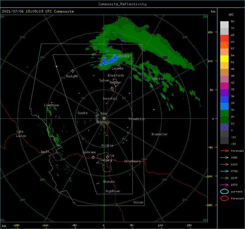The width and height of the screenshot is (245, 229).
Task: Click the white plus marker east of ThreeHills
Action: click(154, 109)
